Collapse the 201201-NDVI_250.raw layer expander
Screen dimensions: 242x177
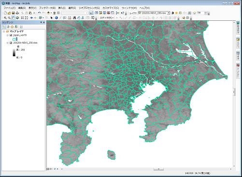[x=7, y=43]
